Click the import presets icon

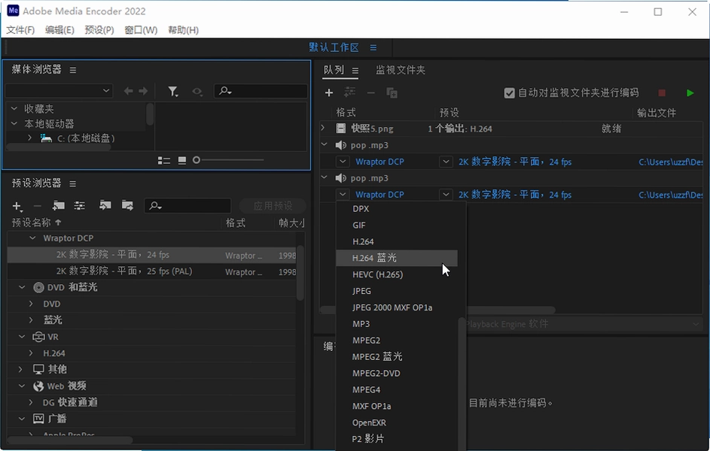[105, 206]
